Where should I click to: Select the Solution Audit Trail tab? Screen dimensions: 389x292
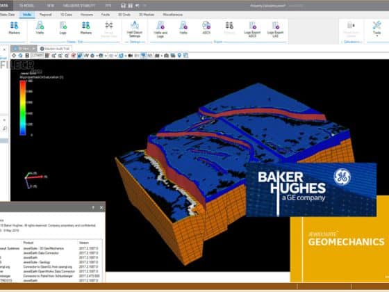(55, 49)
